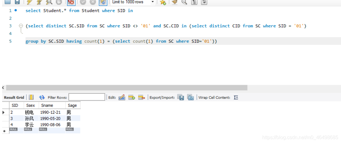Click the Sage column header
This screenshot has width=341, height=143.
pos(73,105)
